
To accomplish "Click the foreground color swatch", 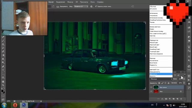I will click(x=2, y=91).
